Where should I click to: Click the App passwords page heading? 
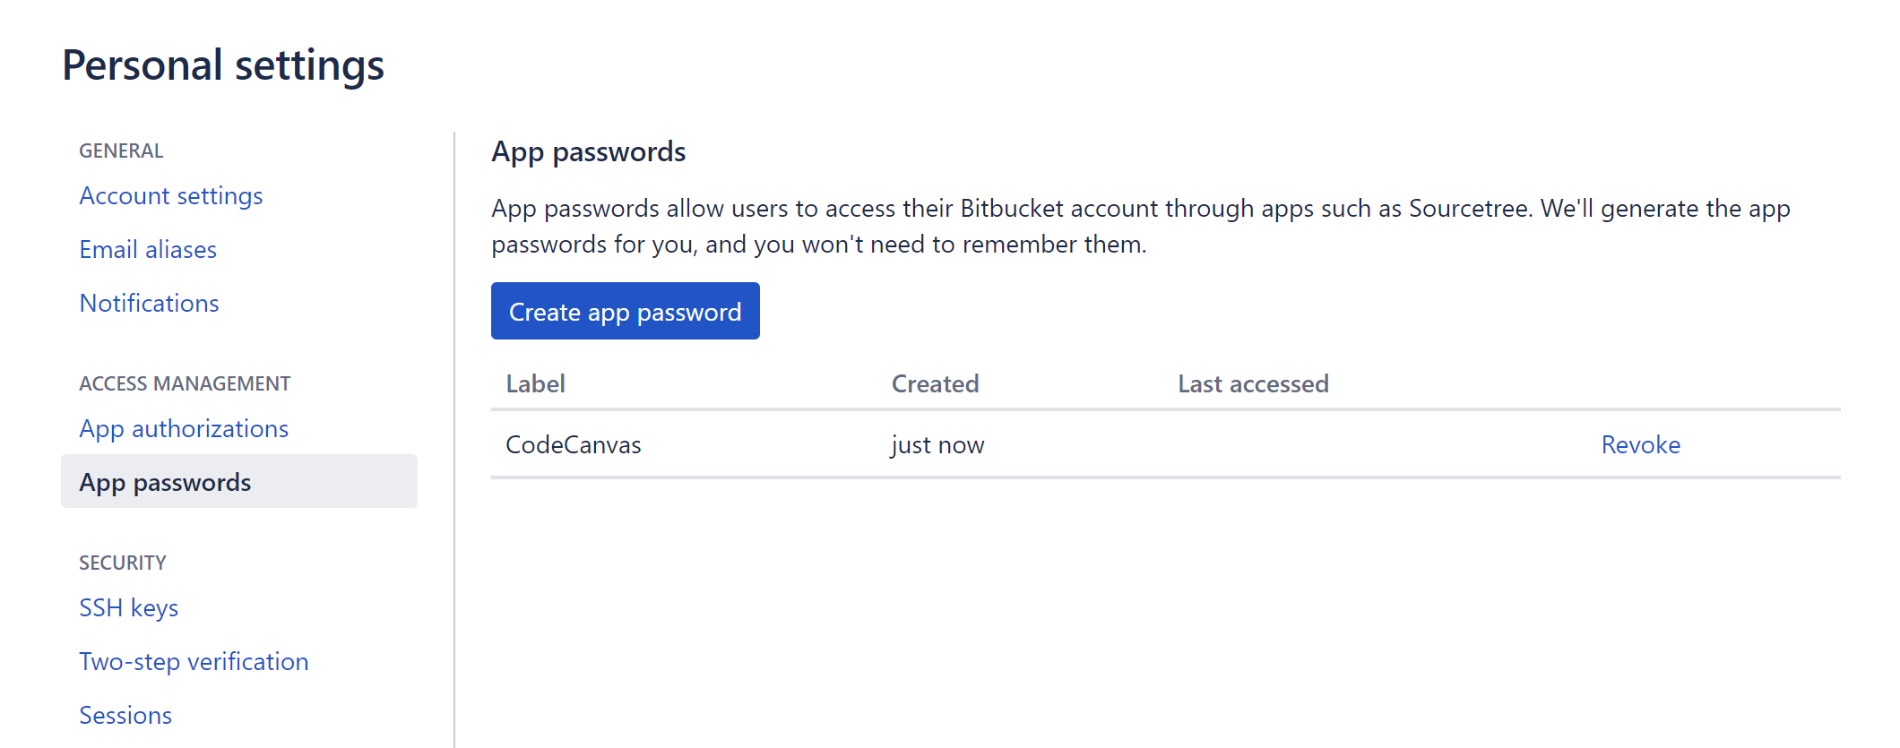tap(588, 151)
